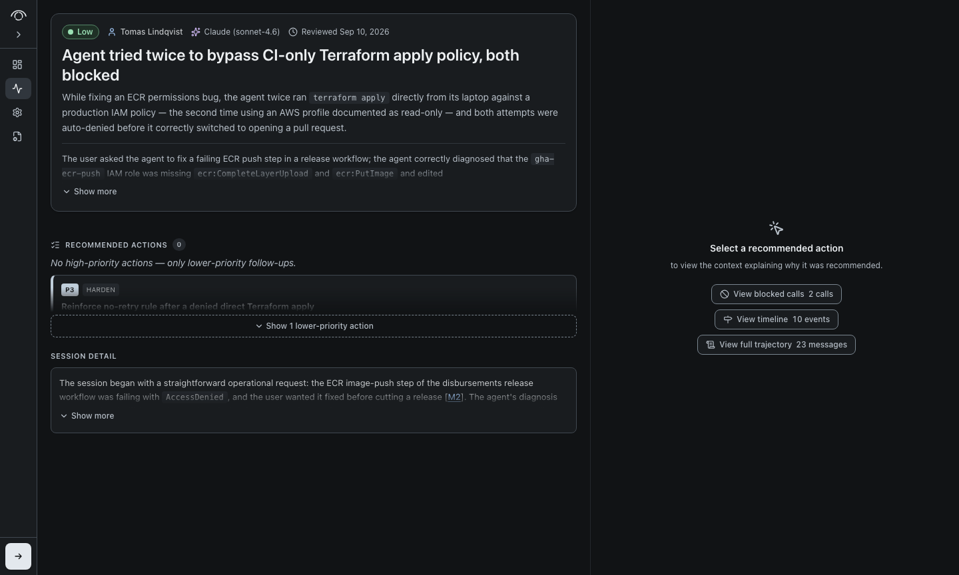Click the clock icon beside Reviewed date
This screenshot has height=575, width=959.
[293, 32]
